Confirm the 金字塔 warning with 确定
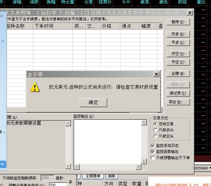 click(x=93, y=103)
